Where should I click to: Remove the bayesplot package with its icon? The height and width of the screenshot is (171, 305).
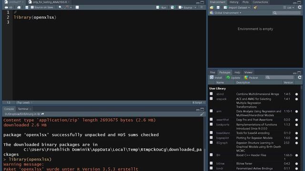point(296,138)
